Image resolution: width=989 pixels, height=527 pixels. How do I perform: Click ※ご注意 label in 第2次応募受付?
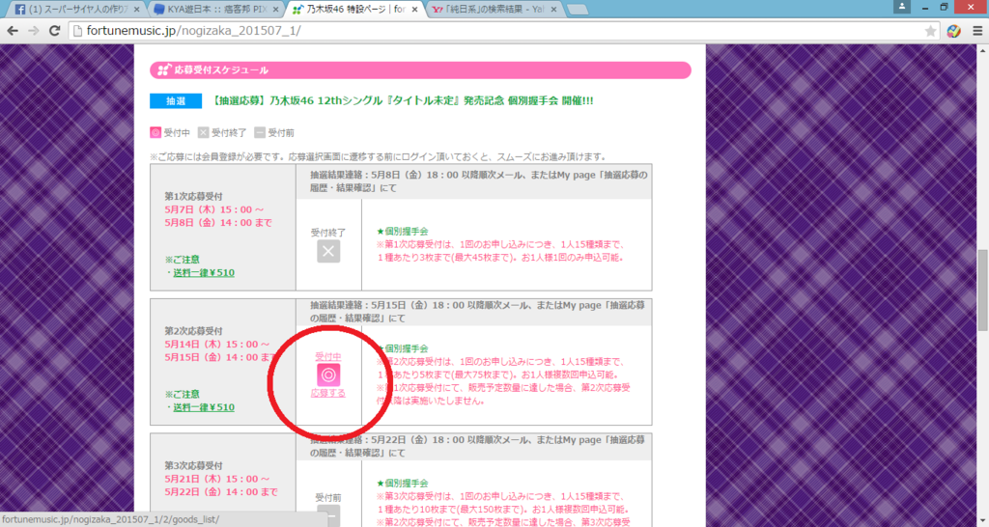click(x=183, y=394)
